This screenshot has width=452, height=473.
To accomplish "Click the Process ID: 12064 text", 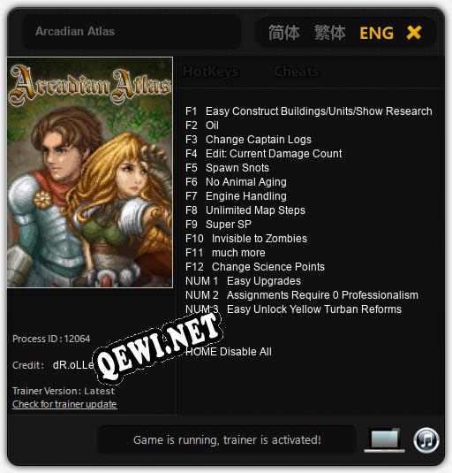I will click(x=51, y=339).
